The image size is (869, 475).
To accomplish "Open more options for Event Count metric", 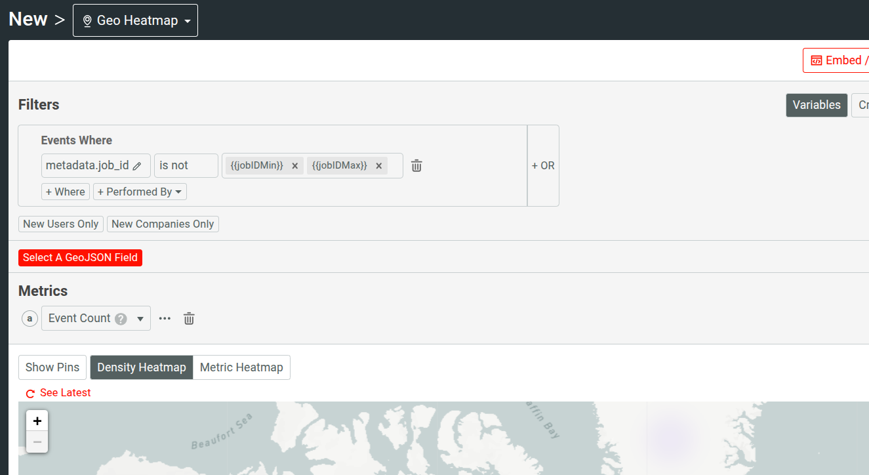I will point(164,318).
